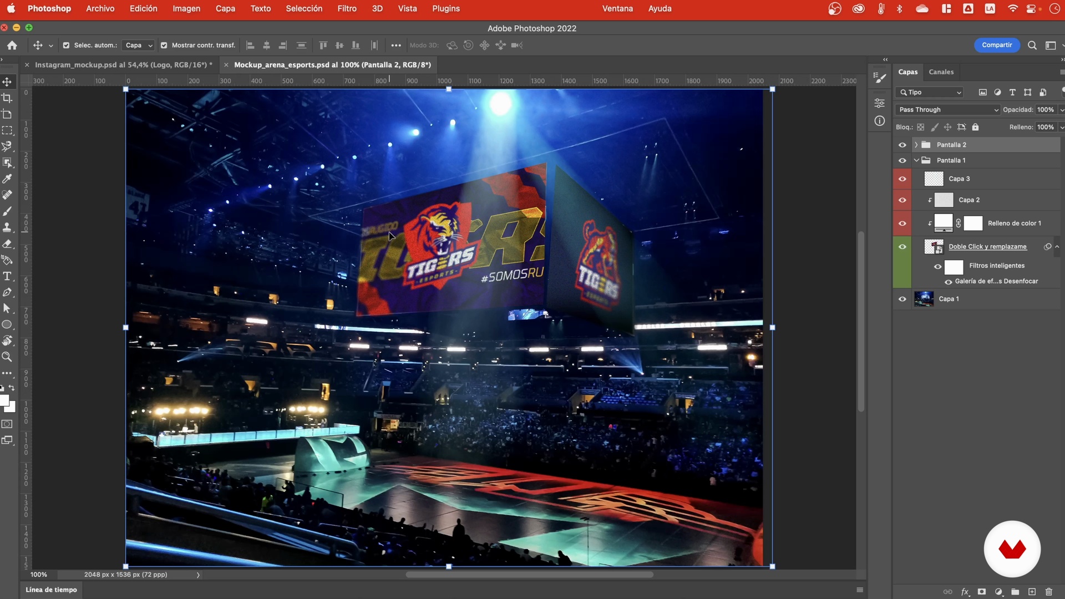Open the Move tool preset picker arrow
This screenshot has width=1065, height=599.
(x=50, y=45)
